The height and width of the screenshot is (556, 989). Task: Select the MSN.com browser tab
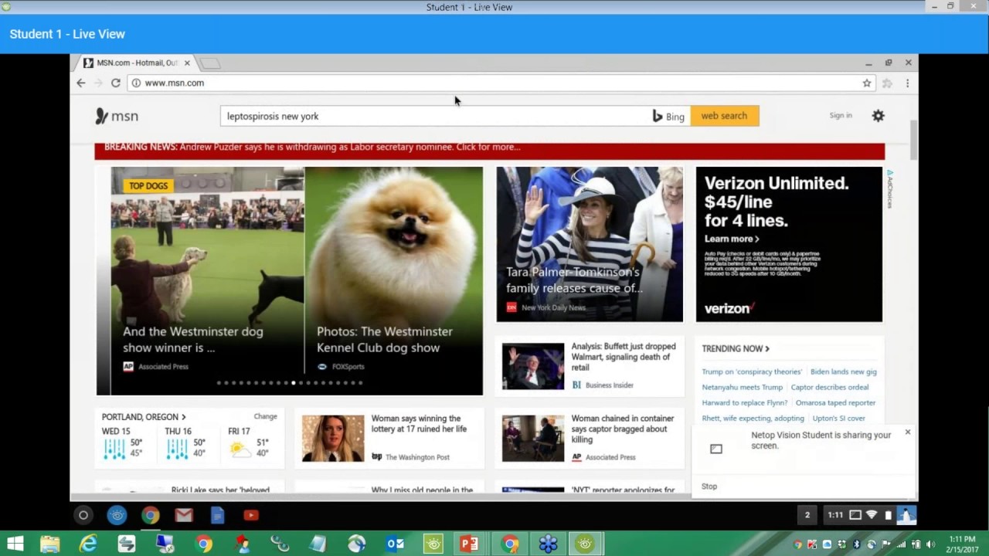tap(137, 63)
